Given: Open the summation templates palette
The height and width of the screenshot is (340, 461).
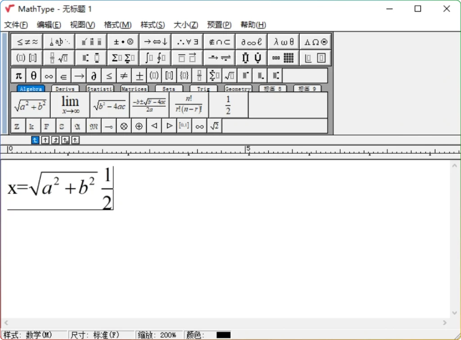Looking at the screenshot, I should [x=123, y=58].
